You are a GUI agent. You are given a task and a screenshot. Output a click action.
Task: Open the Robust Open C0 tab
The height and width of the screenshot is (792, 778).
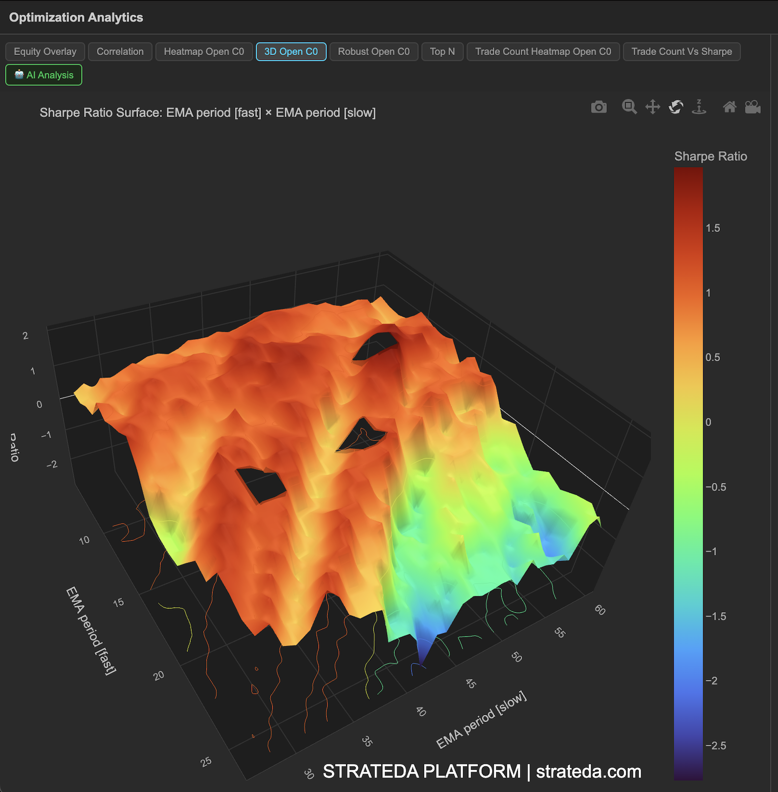click(373, 52)
